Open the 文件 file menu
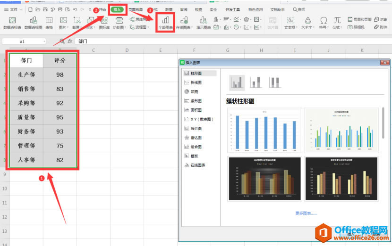392x246 pixels. 13,9
